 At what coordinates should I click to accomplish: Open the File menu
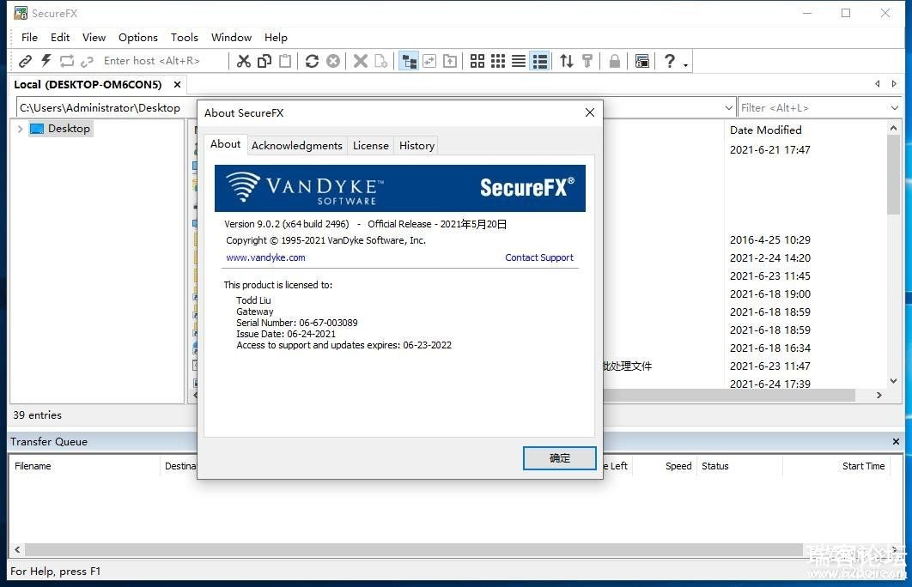[x=29, y=37]
